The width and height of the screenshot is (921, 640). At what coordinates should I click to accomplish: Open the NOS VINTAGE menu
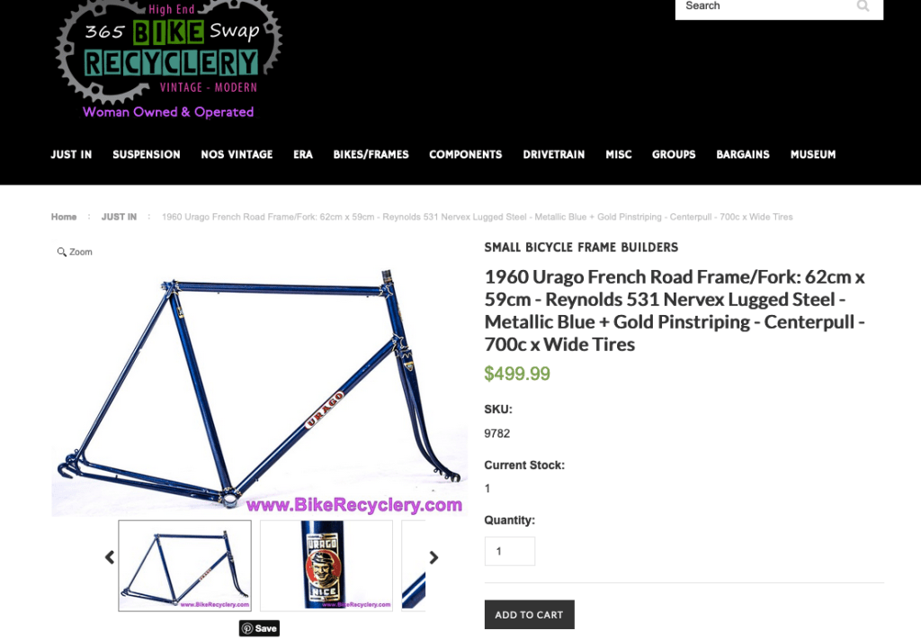237,155
